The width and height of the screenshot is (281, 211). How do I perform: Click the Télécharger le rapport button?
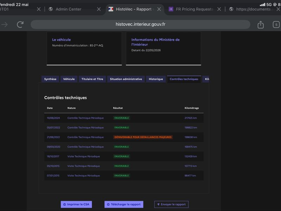124,204
